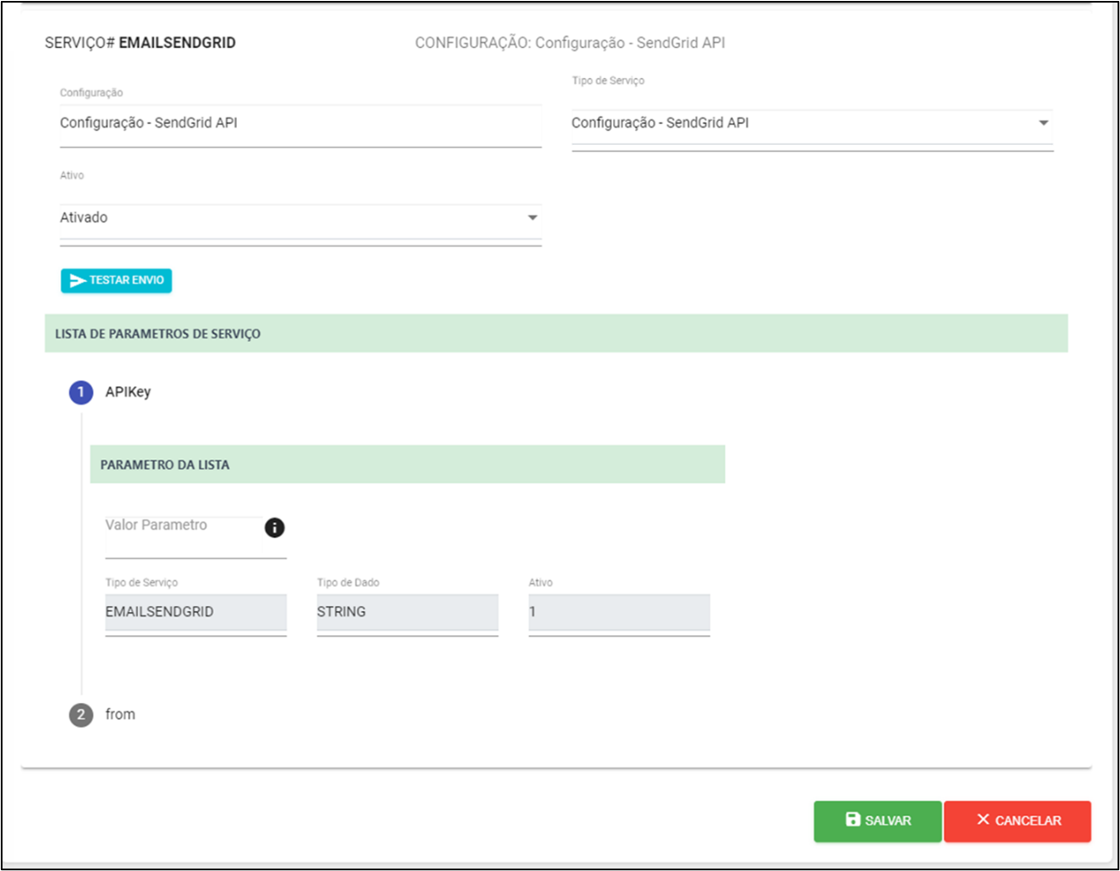
Task: Select step 1 APIKey
Action: [x=111, y=392]
